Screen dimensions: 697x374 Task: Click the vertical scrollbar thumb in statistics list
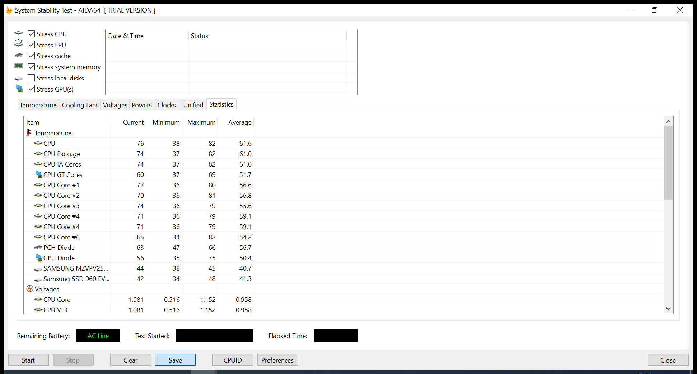click(668, 163)
